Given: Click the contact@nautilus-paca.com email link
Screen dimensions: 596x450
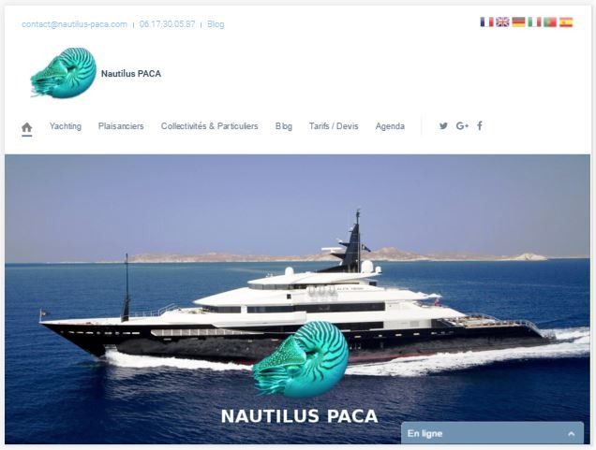Looking at the screenshot, I should pyautogui.click(x=75, y=24).
